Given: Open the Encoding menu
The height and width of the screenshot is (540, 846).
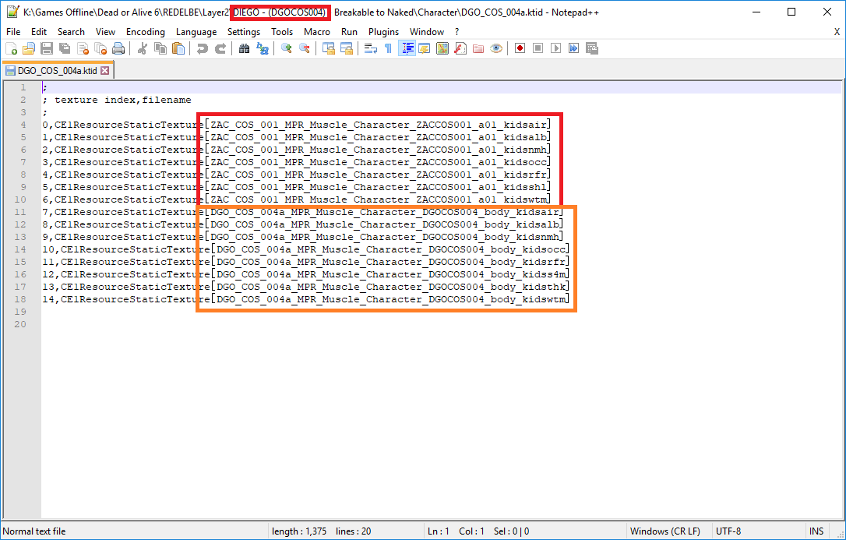Looking at the screenshot, I should point(146,32).
